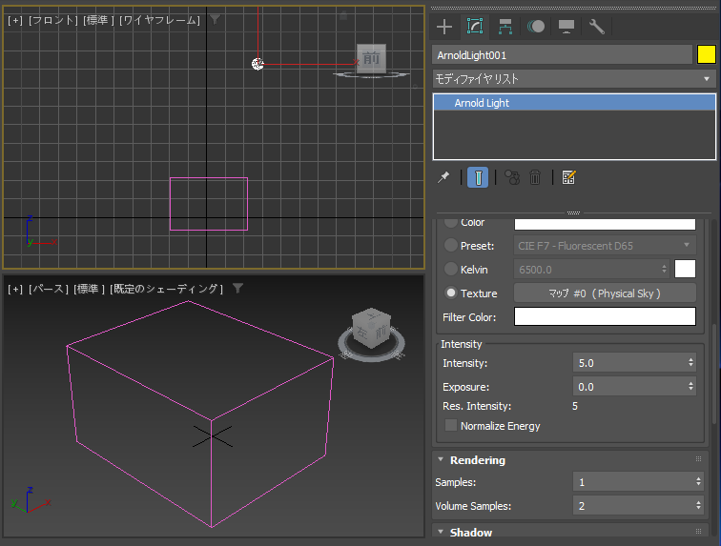Enable the Normalize Energy checkbox
The image size is (721, 546).
pyautogui.click(x=452, y=426)
